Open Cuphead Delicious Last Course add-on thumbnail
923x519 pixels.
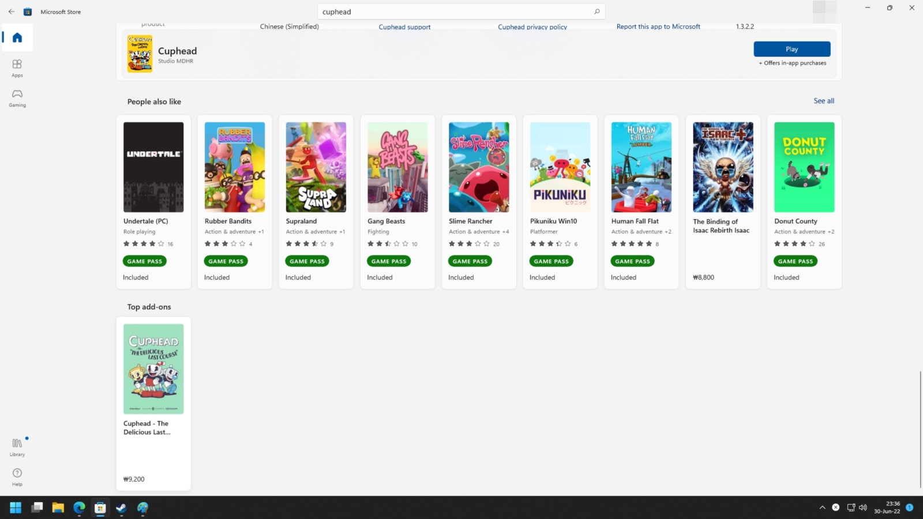[153, 369]
